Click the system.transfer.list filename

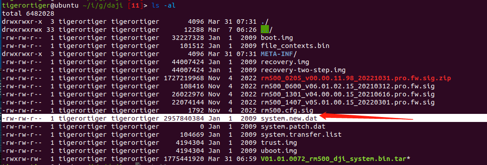(301, 135)
